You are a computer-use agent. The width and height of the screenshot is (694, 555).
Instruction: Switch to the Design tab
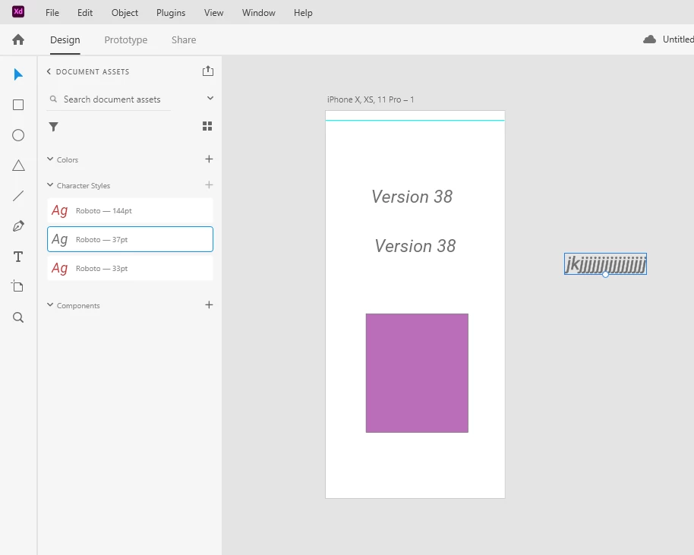tap(65, 39)
